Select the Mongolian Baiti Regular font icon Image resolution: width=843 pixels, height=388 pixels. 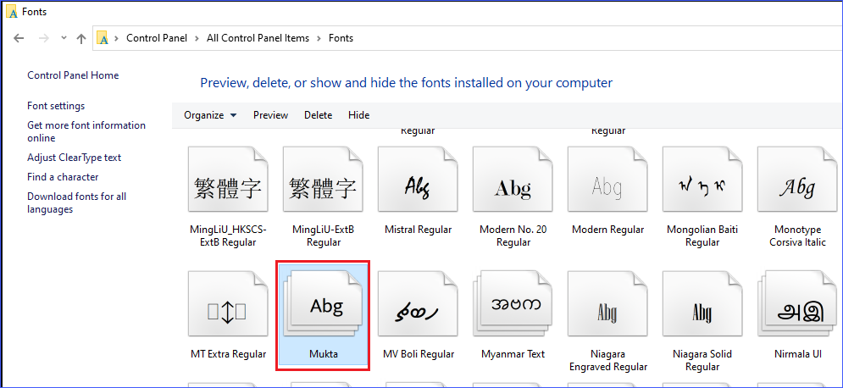point(702,180)
